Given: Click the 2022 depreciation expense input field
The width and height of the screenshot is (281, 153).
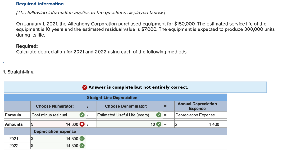Looking at the screenshot, I should (x=58, y=146).
